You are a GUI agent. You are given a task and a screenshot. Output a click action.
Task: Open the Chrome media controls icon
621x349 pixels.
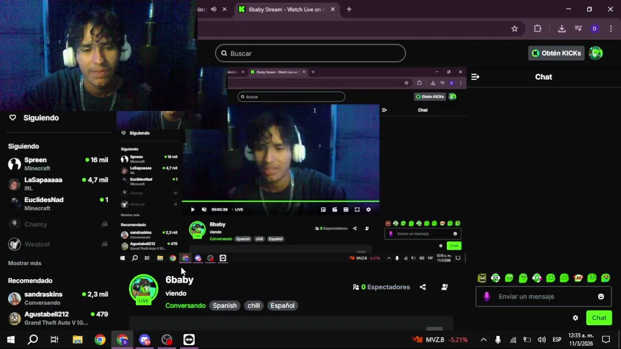578,29
